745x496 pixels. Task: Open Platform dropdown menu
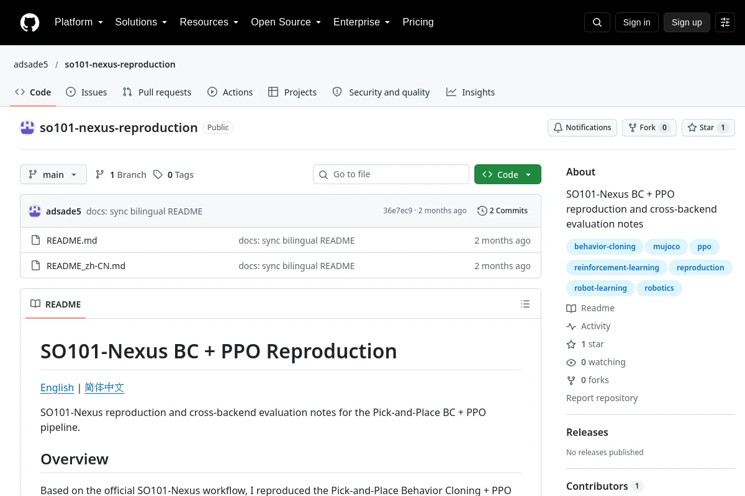pos(79,22)
